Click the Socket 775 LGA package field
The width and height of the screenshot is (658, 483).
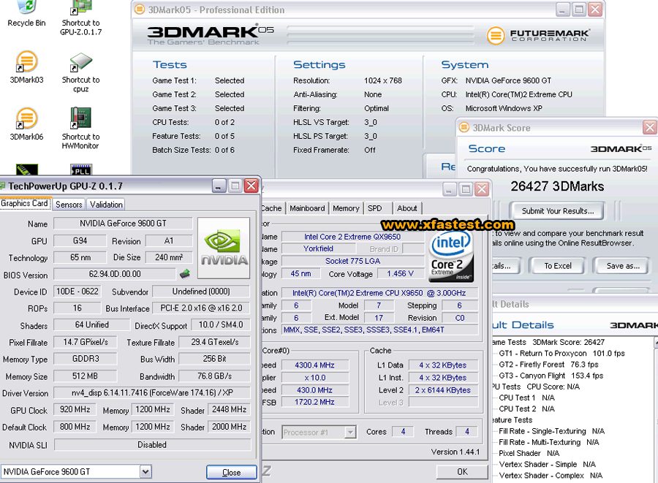point(352,261)
